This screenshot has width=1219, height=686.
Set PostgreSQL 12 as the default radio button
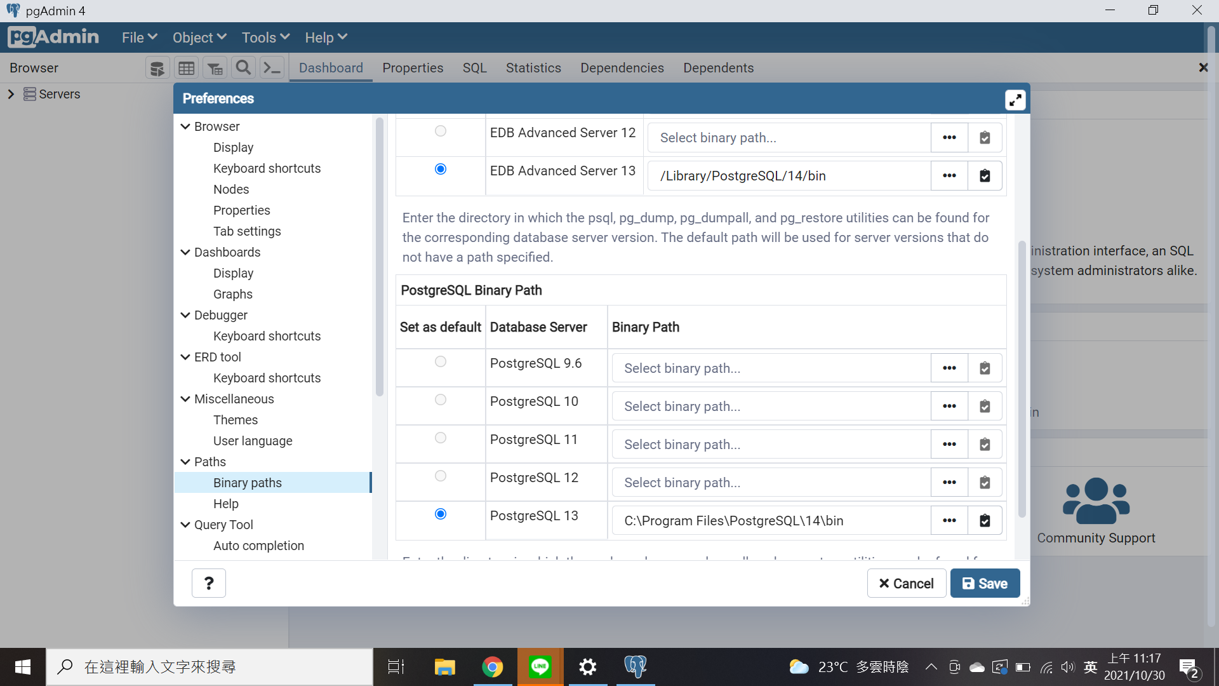441,476
